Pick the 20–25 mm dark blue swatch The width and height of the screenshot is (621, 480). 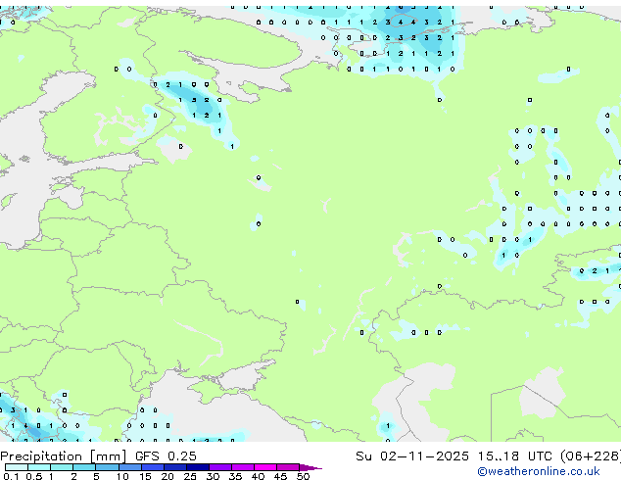pyautogui.click(x=174, y=467)
